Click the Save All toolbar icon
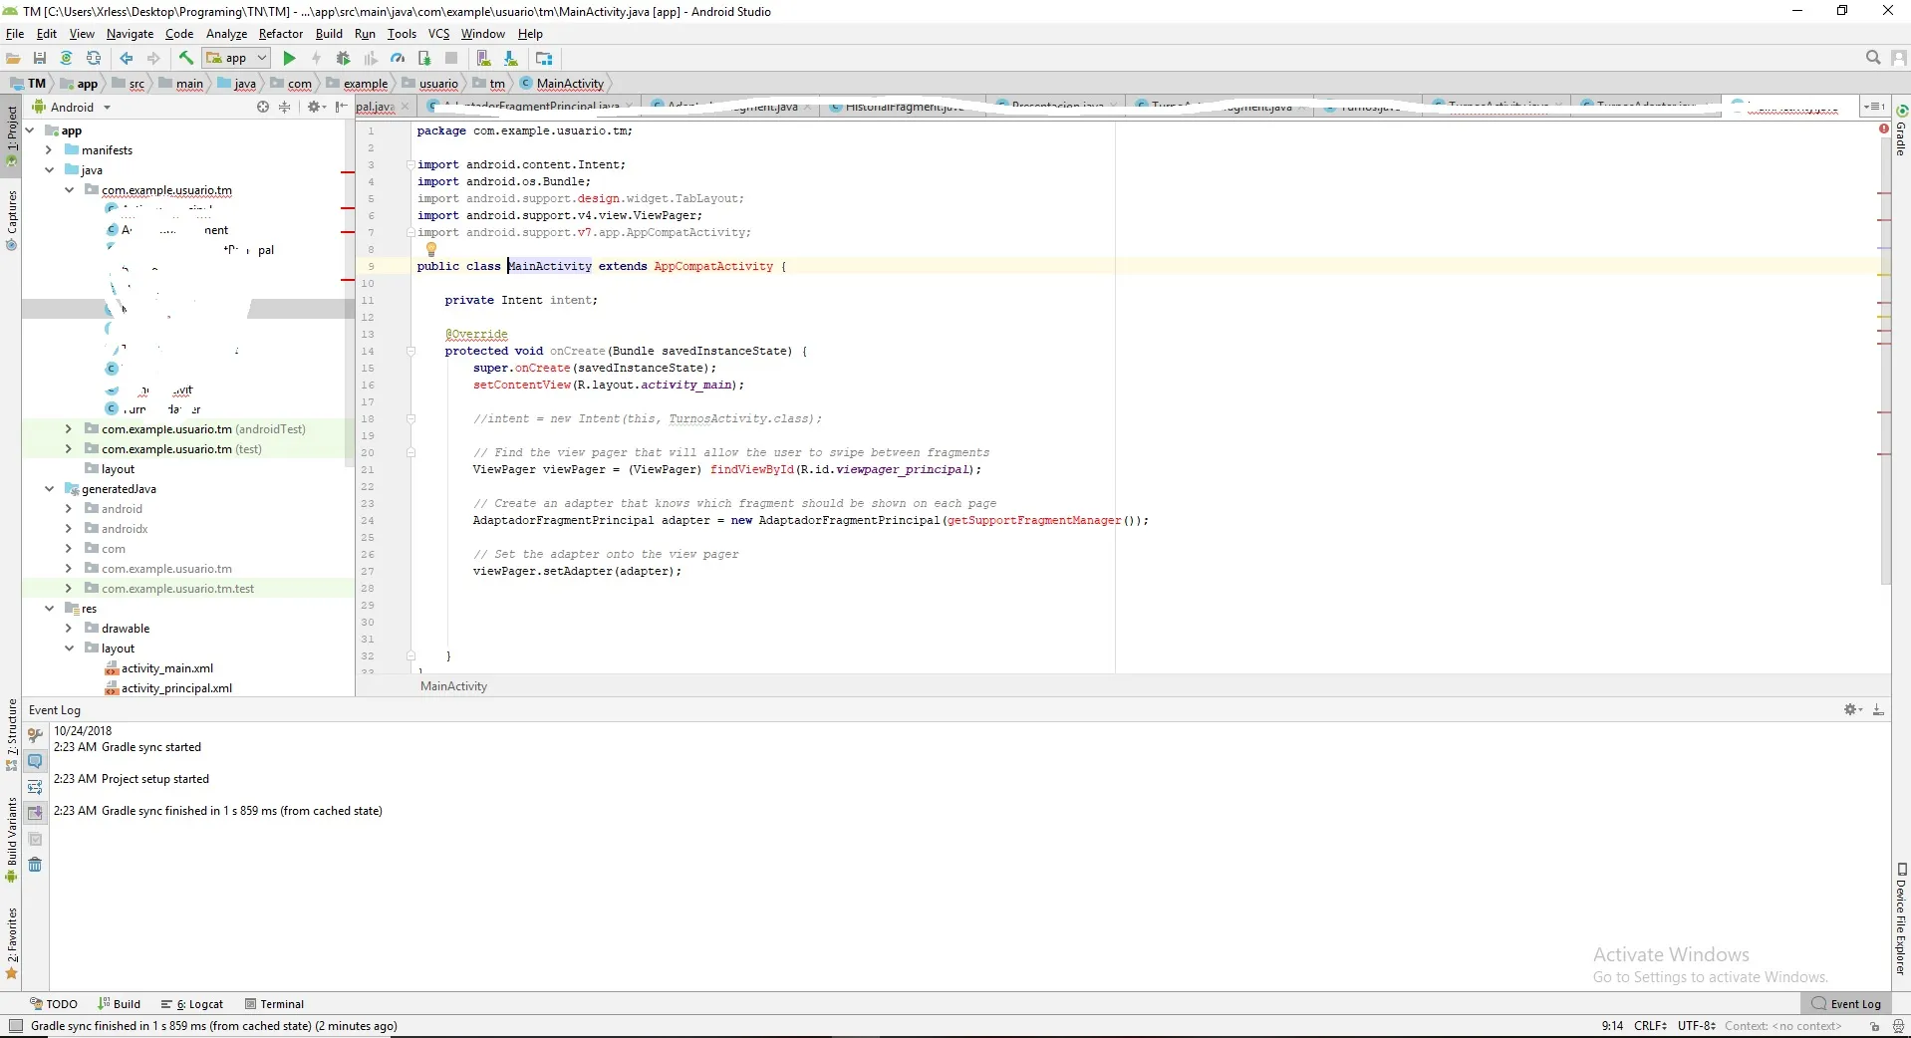Viewport: 1911px width, 1038px height. pyautogui.click(x=40, y=59)
